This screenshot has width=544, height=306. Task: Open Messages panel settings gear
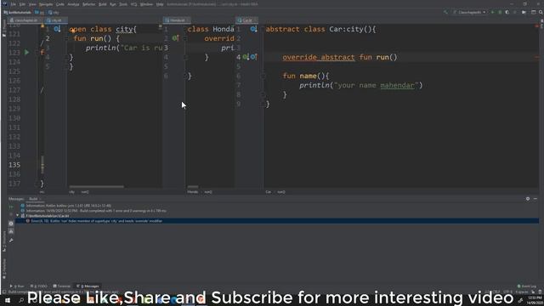[528, 199]
